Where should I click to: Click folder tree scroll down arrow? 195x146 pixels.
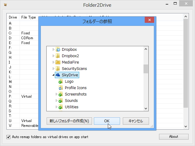(146, 109)
